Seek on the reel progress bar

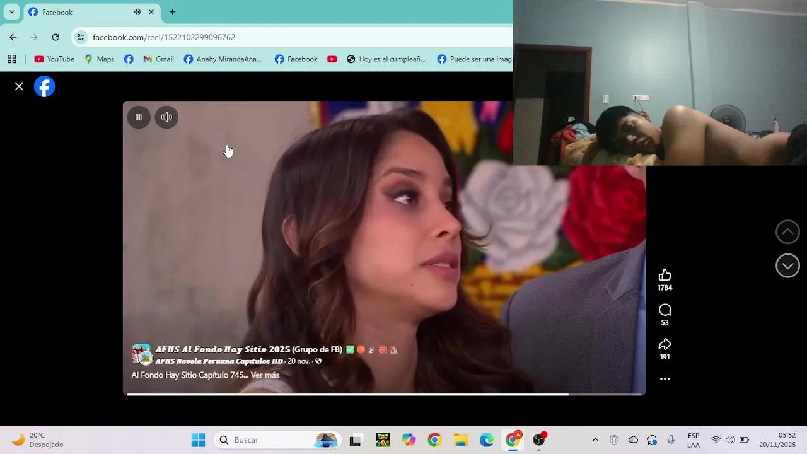[385, 394]
